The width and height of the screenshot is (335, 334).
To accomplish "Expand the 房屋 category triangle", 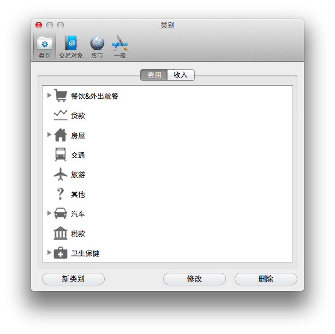I will tap(49, 135).
